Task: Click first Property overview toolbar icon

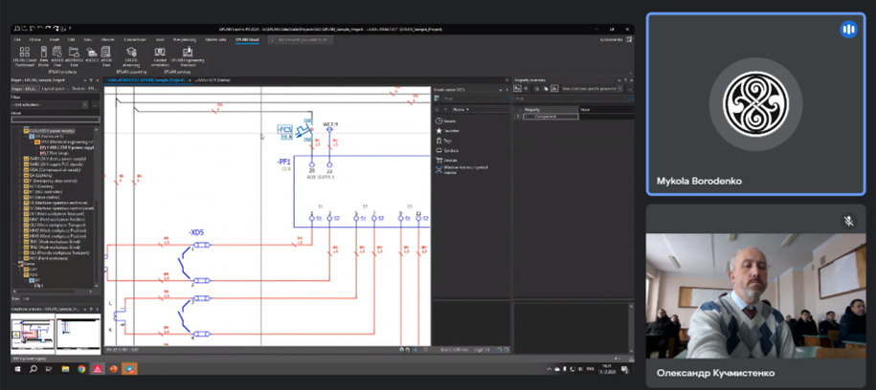Action: [x=517, y=88]
